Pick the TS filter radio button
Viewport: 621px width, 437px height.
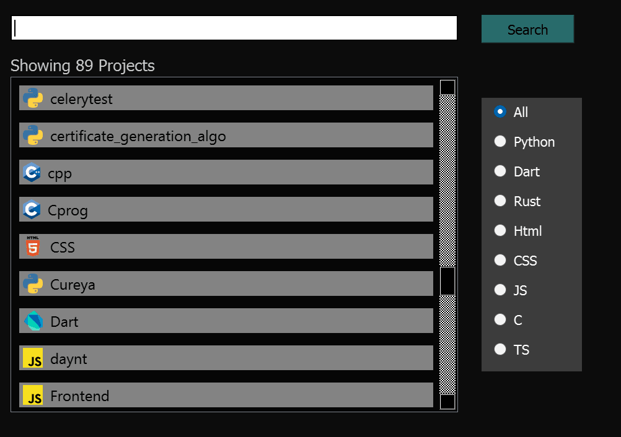500,349
